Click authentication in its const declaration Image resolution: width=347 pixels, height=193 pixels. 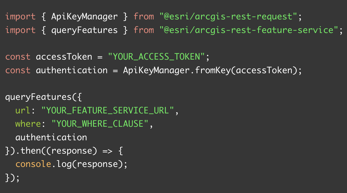pyautogui.click(x=72, y=70)
